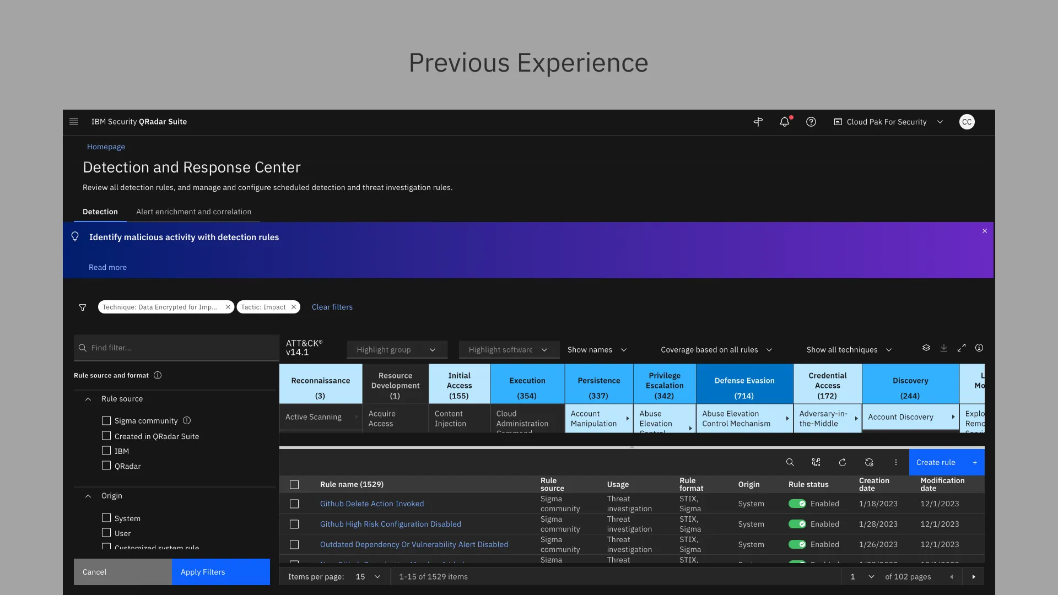1058x595 pixels.
Task: Click Read more in the banner
Action: click(107, 267)
